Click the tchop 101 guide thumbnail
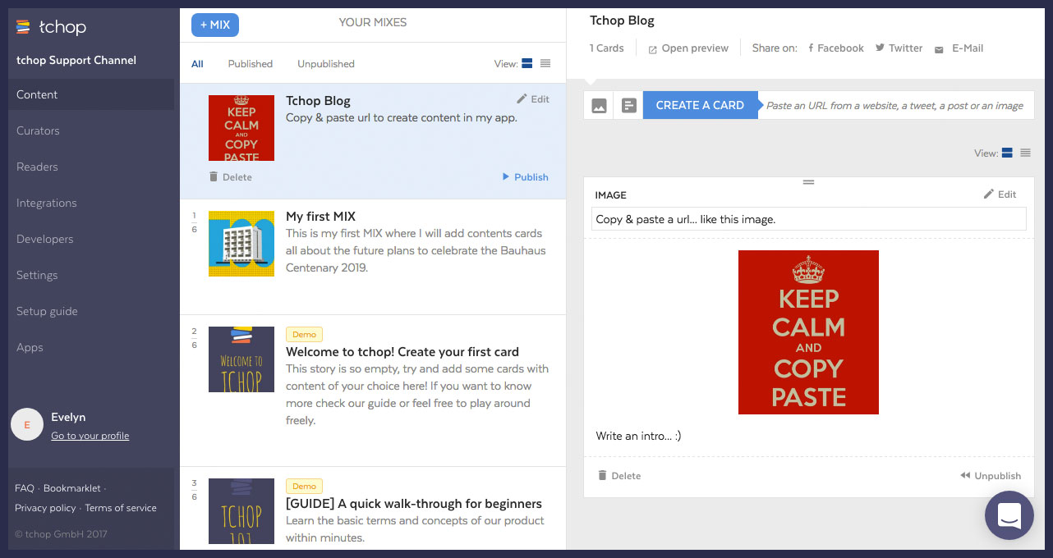 pyautogui.click(x=241, y=511)
